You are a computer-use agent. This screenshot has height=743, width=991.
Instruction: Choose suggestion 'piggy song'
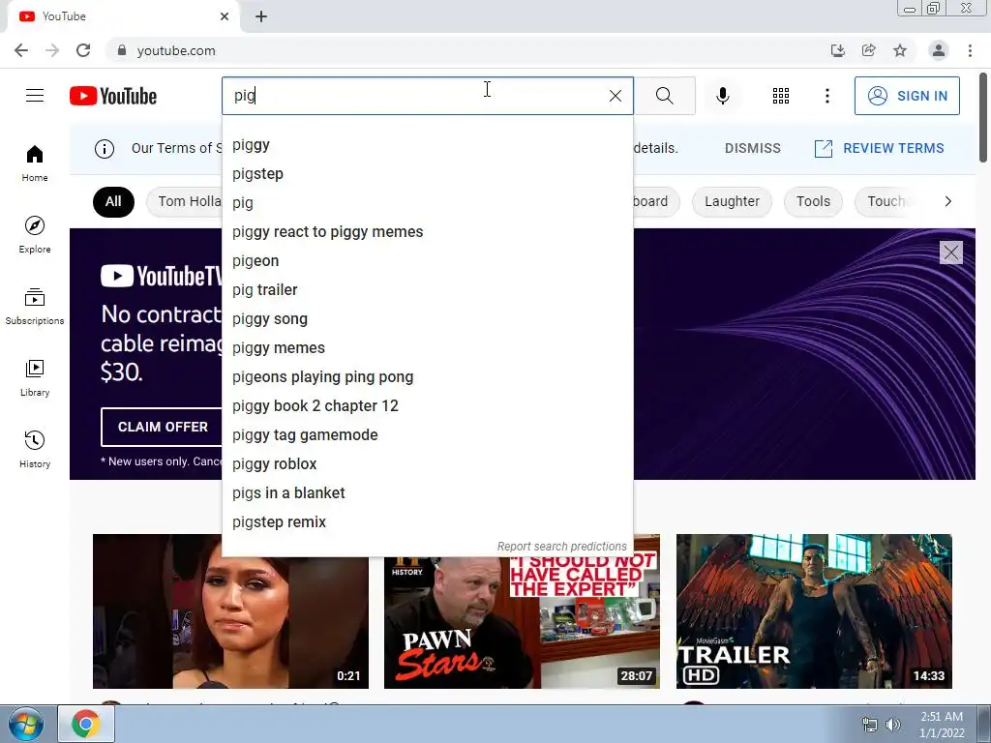tap(427, 319)
